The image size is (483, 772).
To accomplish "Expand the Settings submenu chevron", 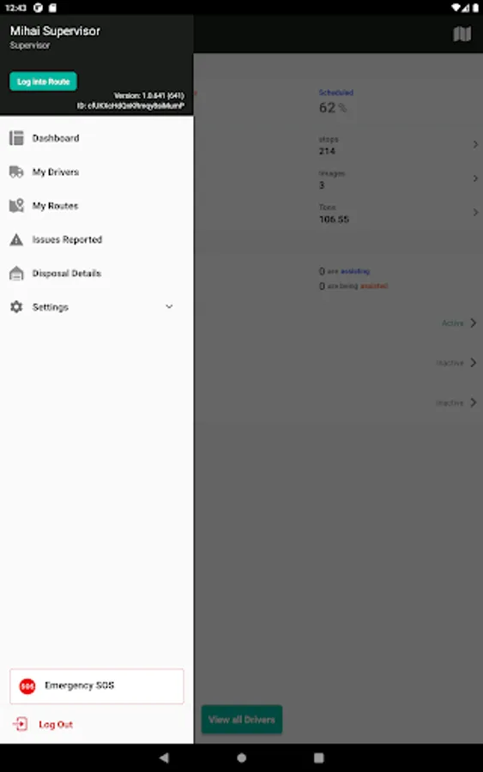I will [x=169, y=307].
